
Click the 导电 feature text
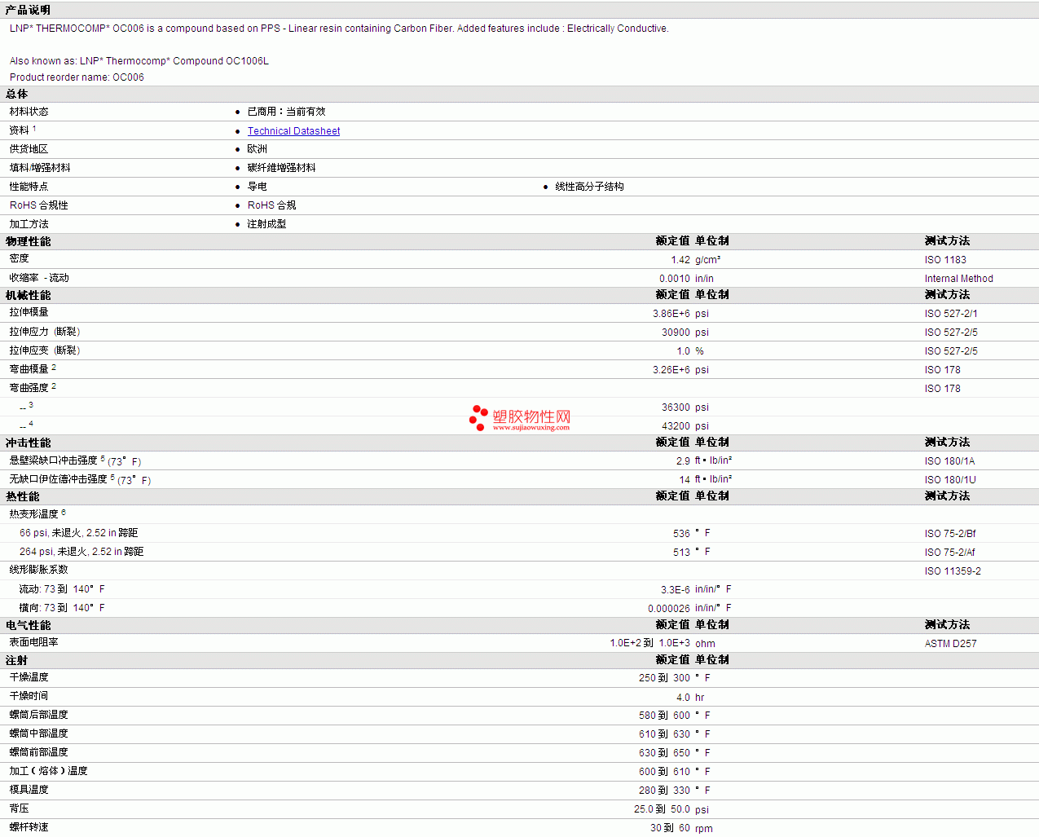coord(257,187)
